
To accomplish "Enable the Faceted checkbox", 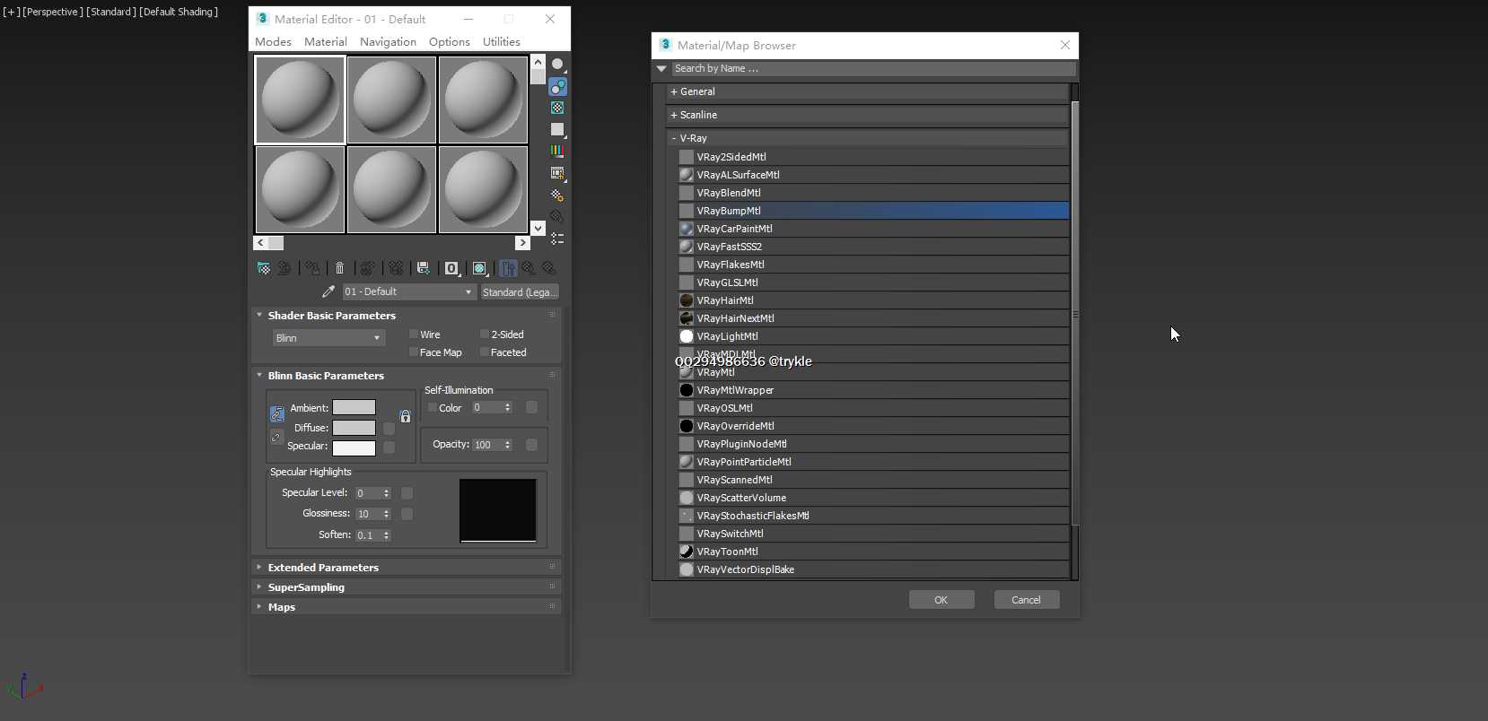I will coord(485,352).
